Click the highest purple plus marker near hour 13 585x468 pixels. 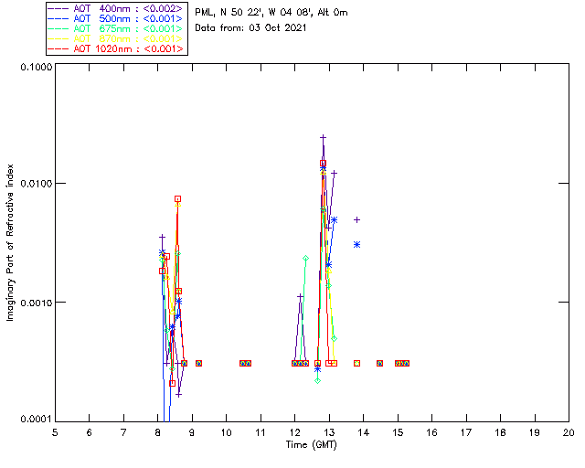click(323, 138)
